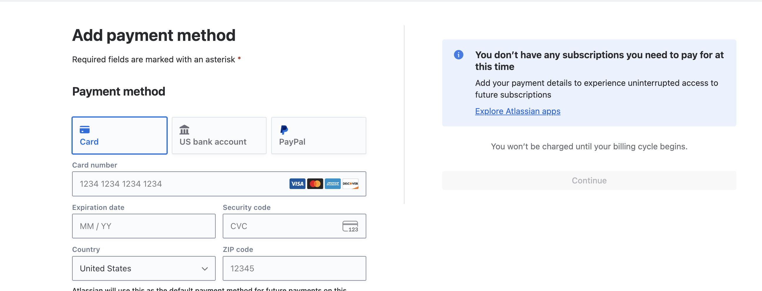762x291 pixels.
Task: Click the Visa card logo
Action: (297, 184)
